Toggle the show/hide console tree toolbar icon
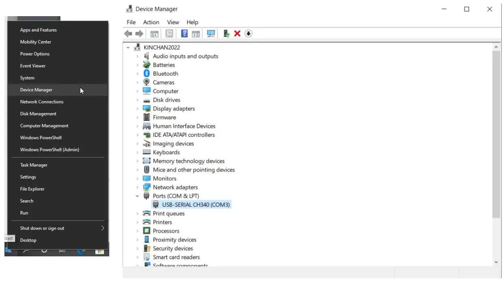 [154, 34]
